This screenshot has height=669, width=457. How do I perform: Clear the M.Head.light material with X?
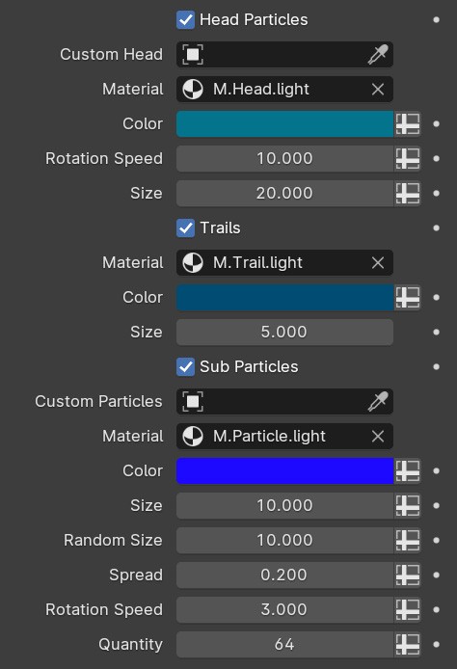378,90
